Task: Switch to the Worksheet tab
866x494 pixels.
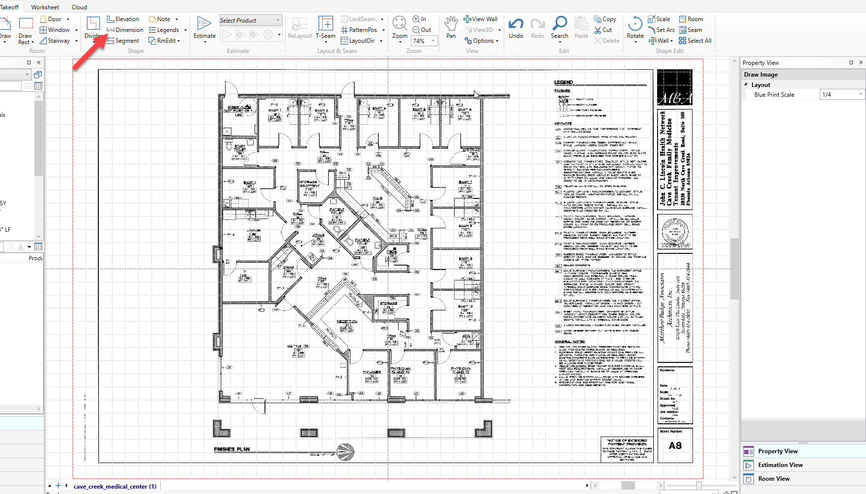Action: [x=45, y=7]
